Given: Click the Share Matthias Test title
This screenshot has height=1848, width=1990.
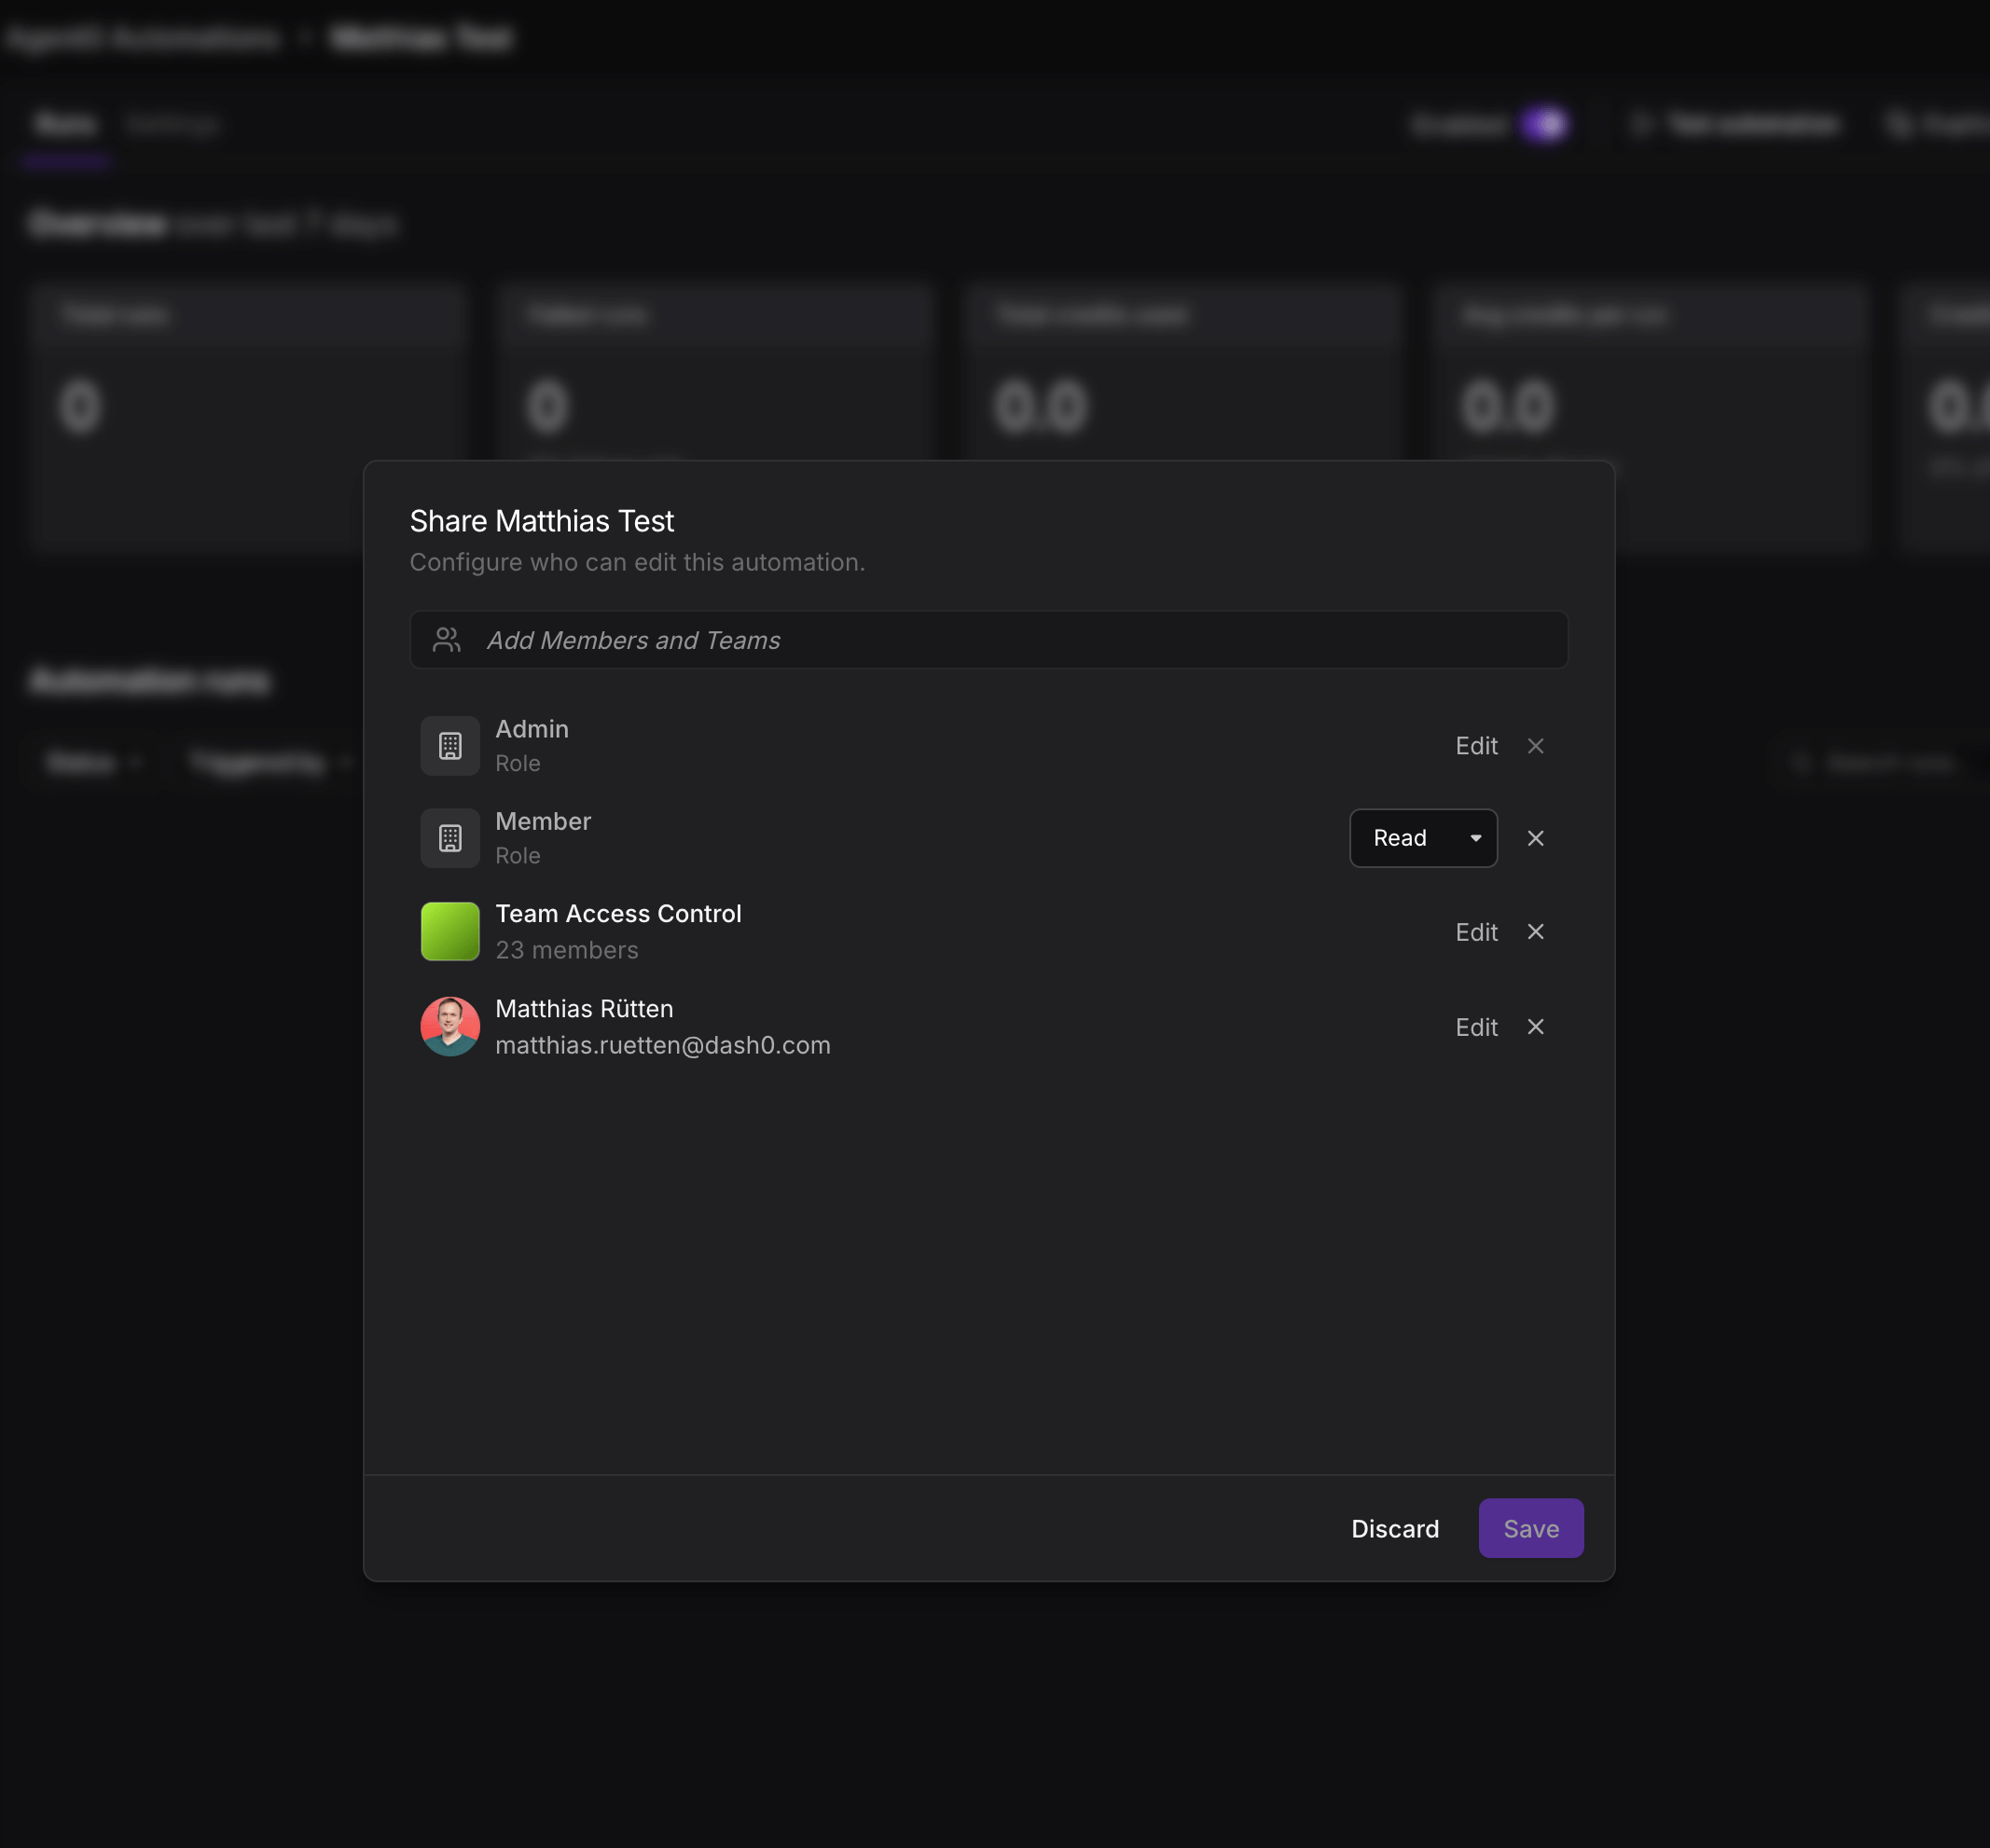Looking at the screenshot, I should 542,521.
